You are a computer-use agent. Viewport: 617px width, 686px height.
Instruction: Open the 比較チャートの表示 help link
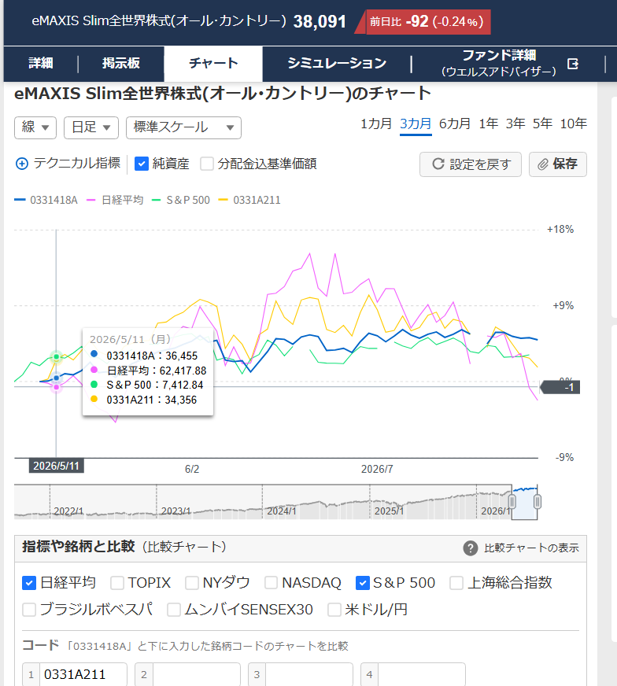pos(531,548)
